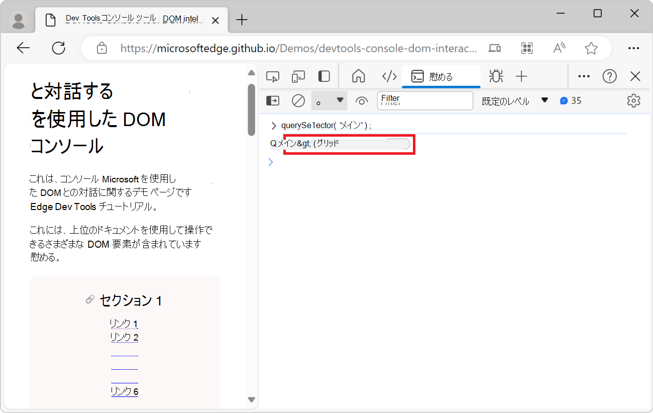This screenshot has height=413, width=653.
Task: Switch to the 慰める console tab
Action: (441, 76)
